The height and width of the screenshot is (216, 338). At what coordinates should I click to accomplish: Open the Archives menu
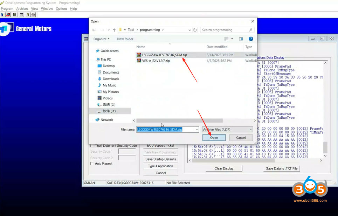(x=22, y=9)
